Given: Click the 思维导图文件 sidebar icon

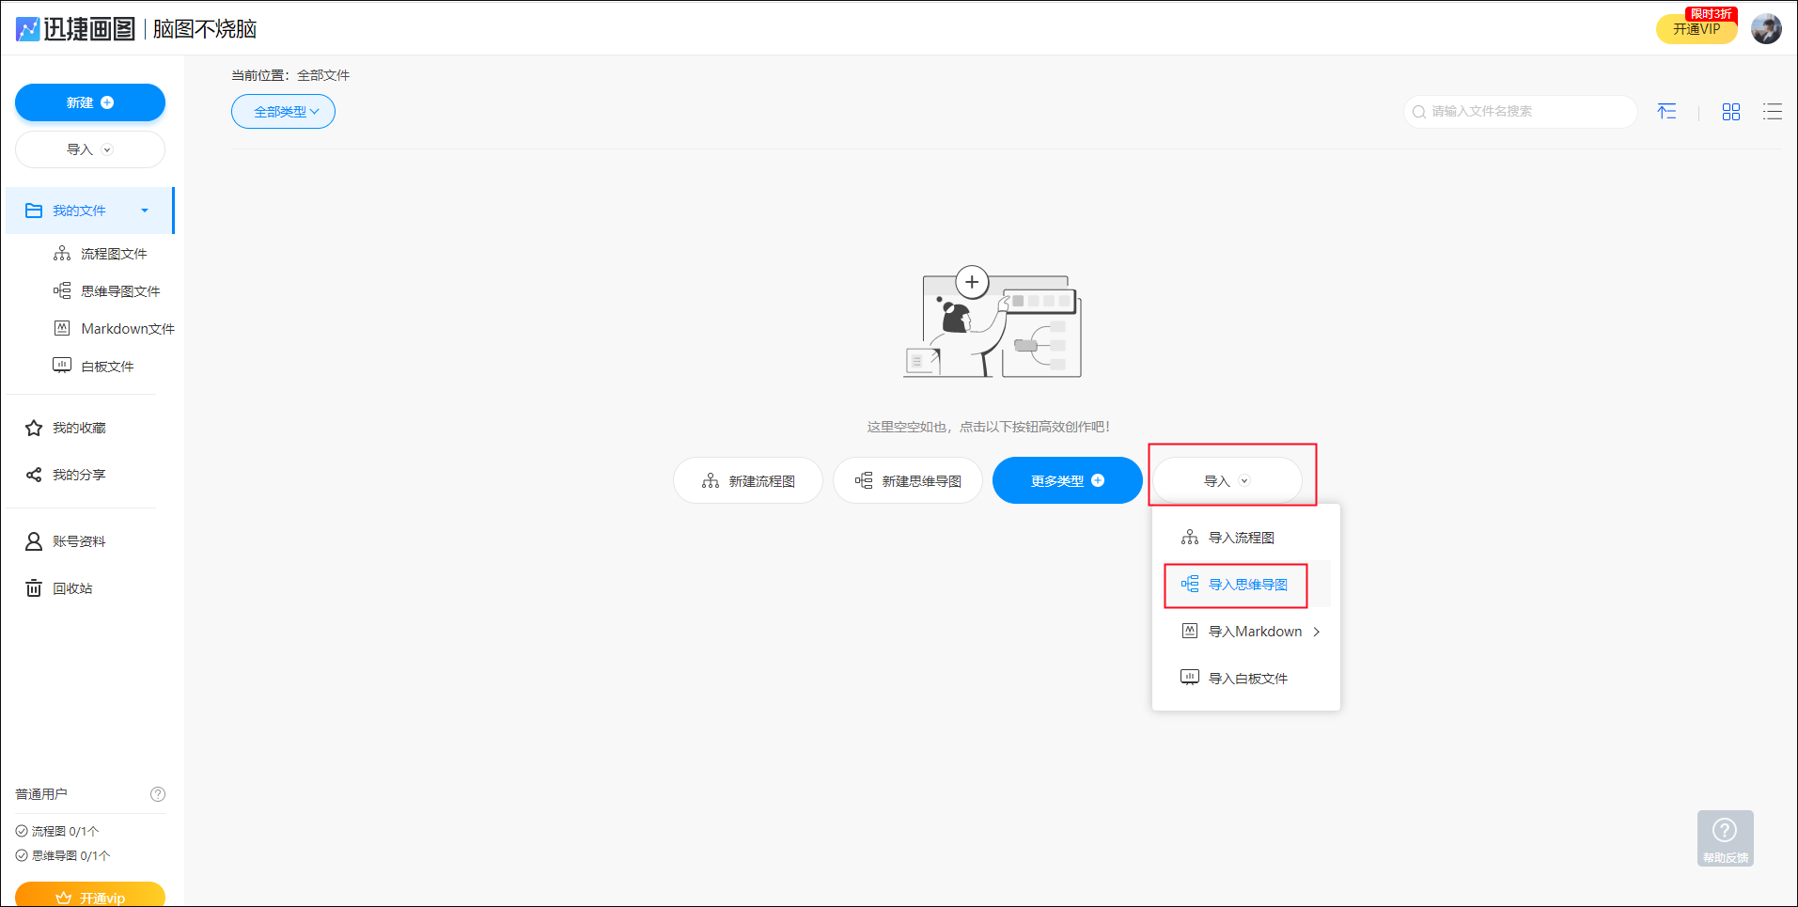Looking at the screenshot, I should pyautogui.click(x=62, y=291).
